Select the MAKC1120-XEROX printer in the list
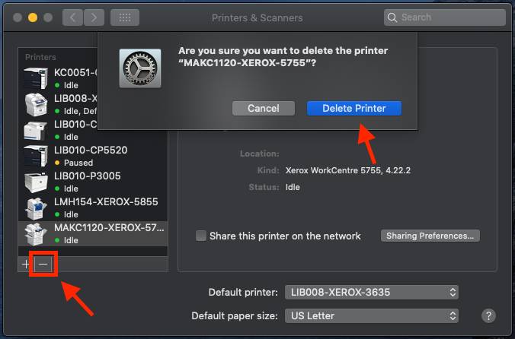The image size is (515, 339). pos(107,233)
